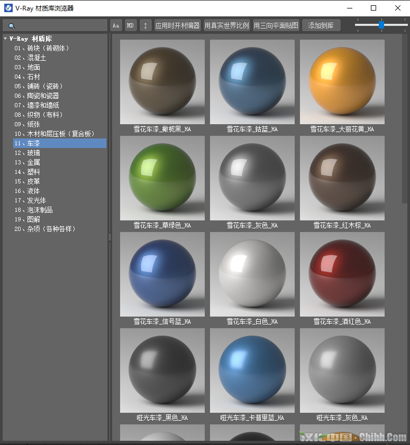The height and width of the screenshot is (445, 410).
Task: Click the 用真实世界比例 button
Action: pyautogui.click(x=226, y=25)
